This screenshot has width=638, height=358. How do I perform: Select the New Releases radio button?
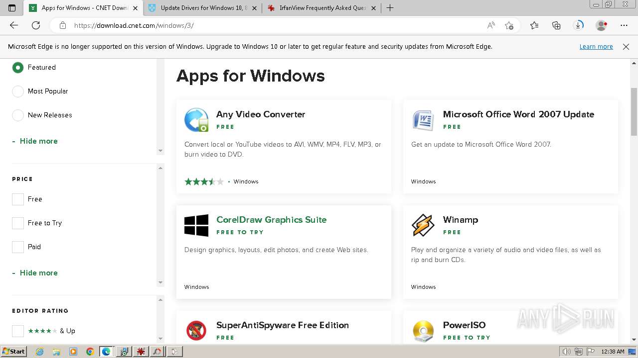(x=18, y=115)
